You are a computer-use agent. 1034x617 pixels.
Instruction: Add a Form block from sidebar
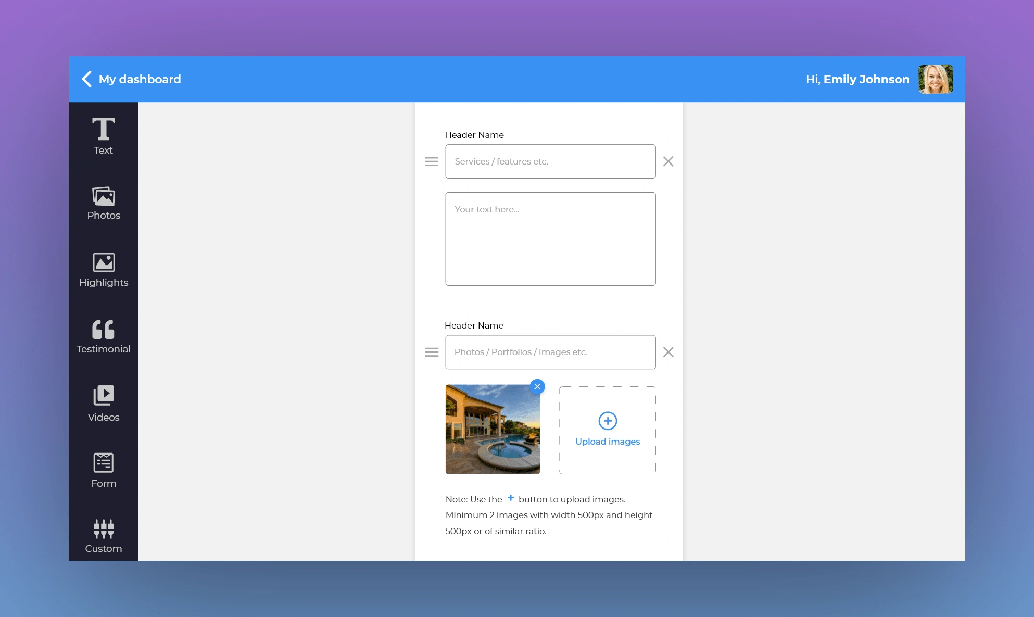point(104,470)
